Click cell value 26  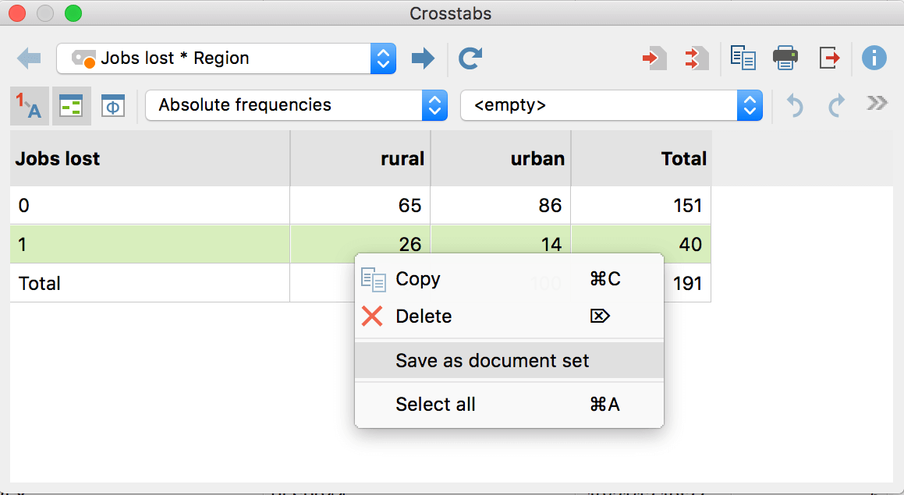410,244
